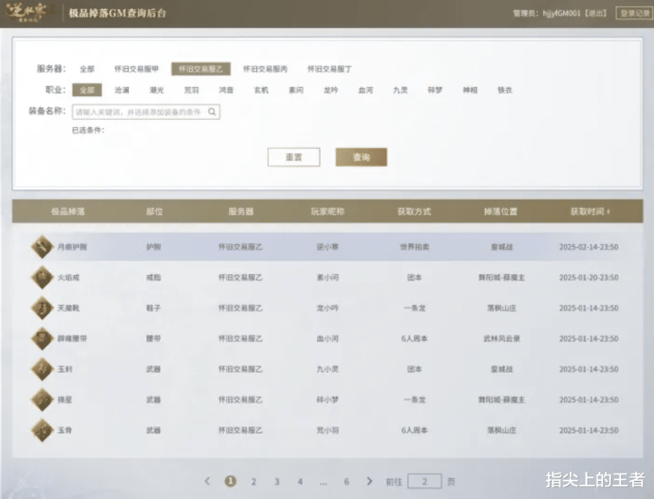This screenshot has width=654, height=499.
Task: Click 腰带 slot cell
Action: coord(154,338)
